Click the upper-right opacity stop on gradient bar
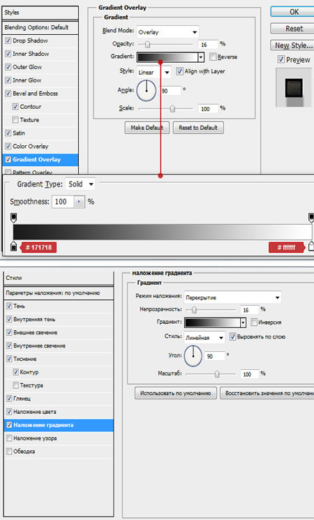 tap(311, 218)
